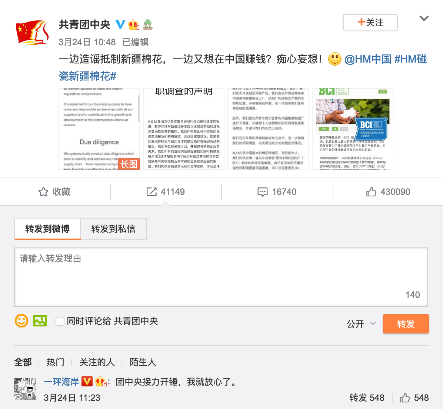Select the 陌生人 comments filter

pos(143,362)
